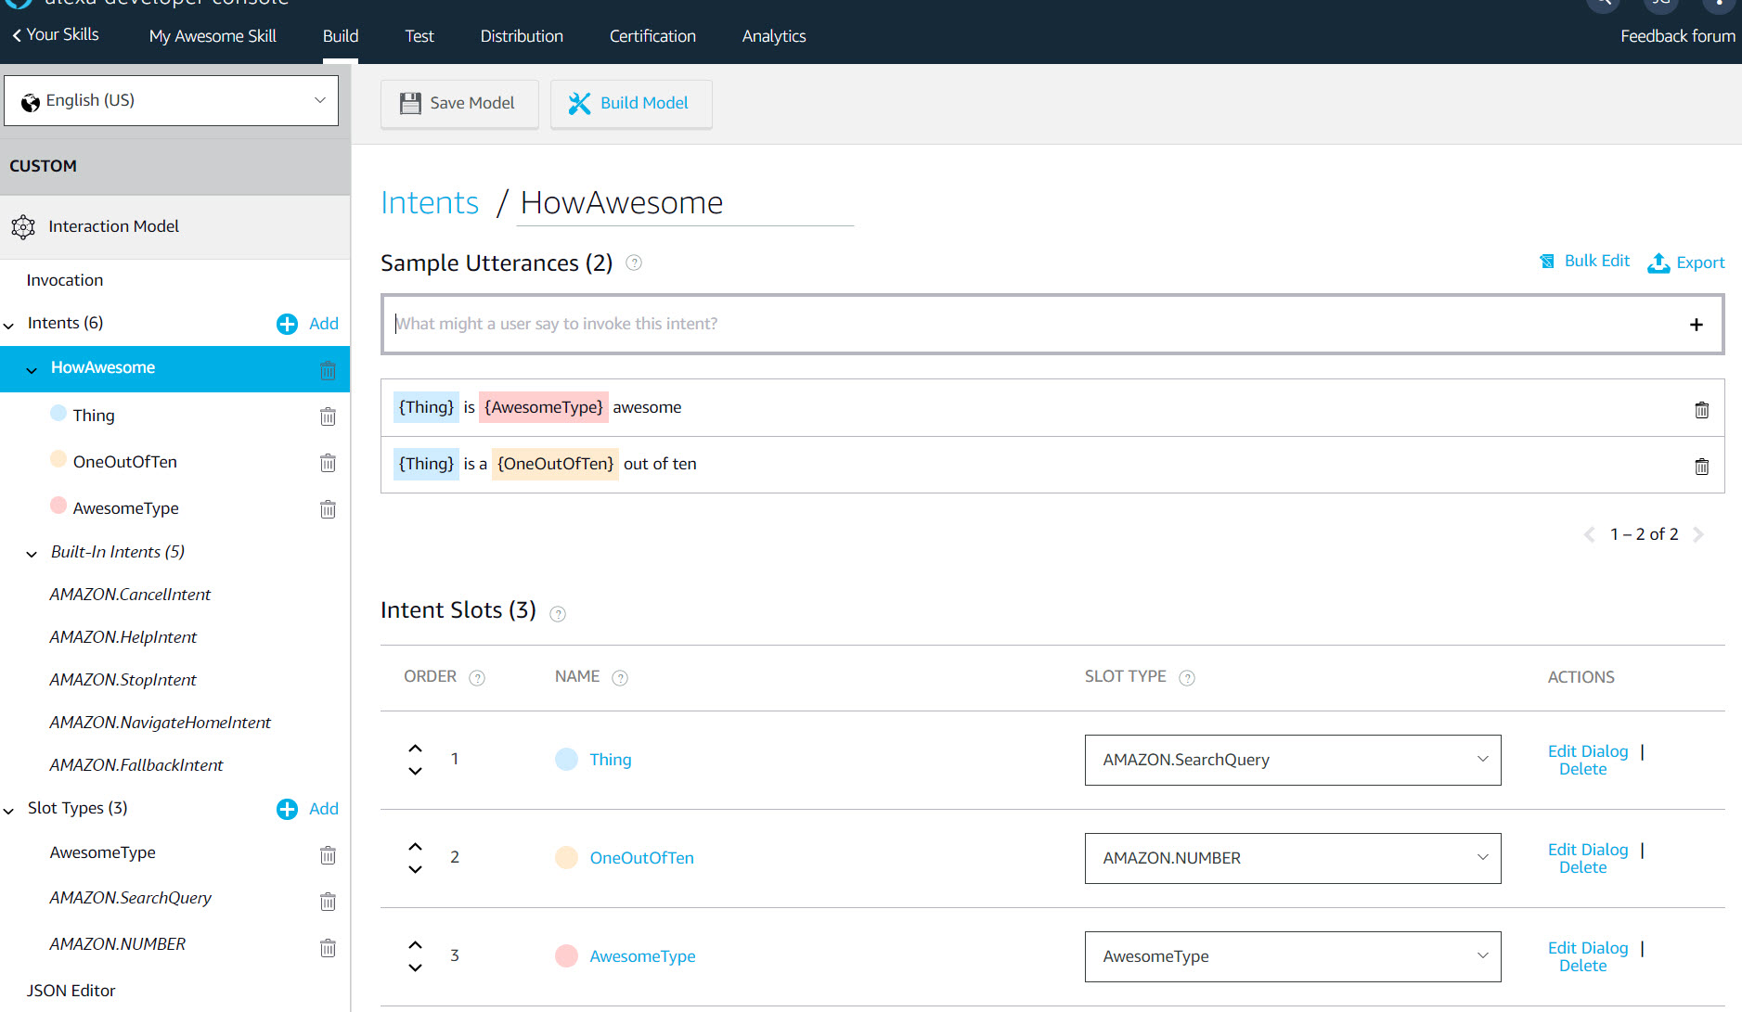Remove AMAZON.SearchQuery slot type via trash icon
Viewport: 1742px width, 1012px height.
tap(328, 901)
